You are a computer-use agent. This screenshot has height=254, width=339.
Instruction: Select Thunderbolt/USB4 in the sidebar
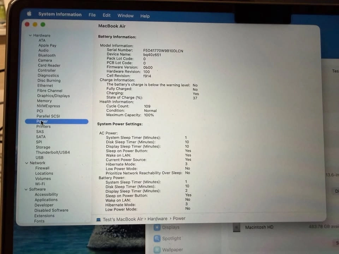[x=53, y=152]
